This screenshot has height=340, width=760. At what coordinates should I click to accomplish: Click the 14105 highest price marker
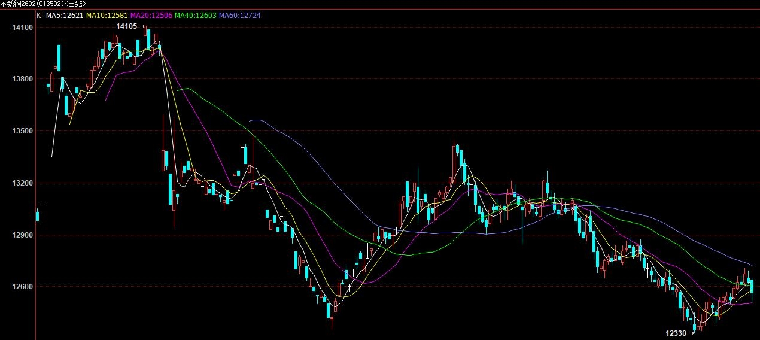(x=126, y=26)
